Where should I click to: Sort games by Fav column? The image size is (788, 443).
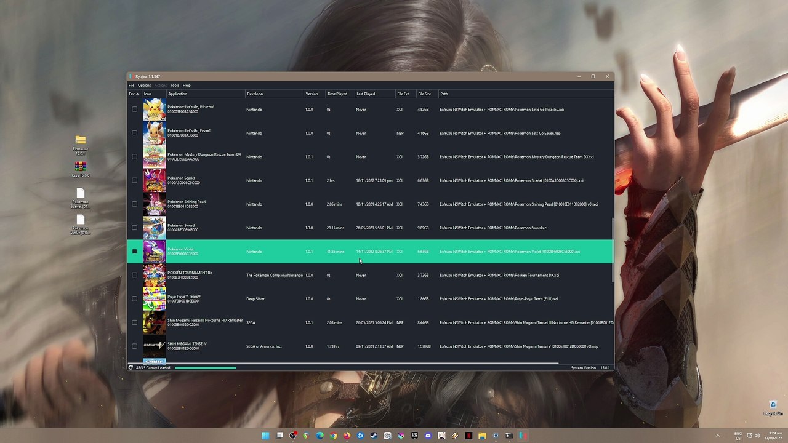coord(134,94)
